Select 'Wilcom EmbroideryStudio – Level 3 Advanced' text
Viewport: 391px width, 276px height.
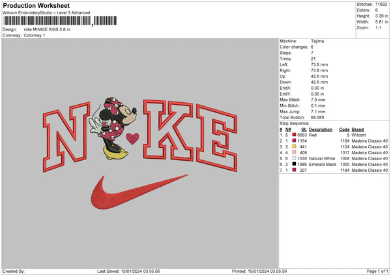click(x=46, y=13)
